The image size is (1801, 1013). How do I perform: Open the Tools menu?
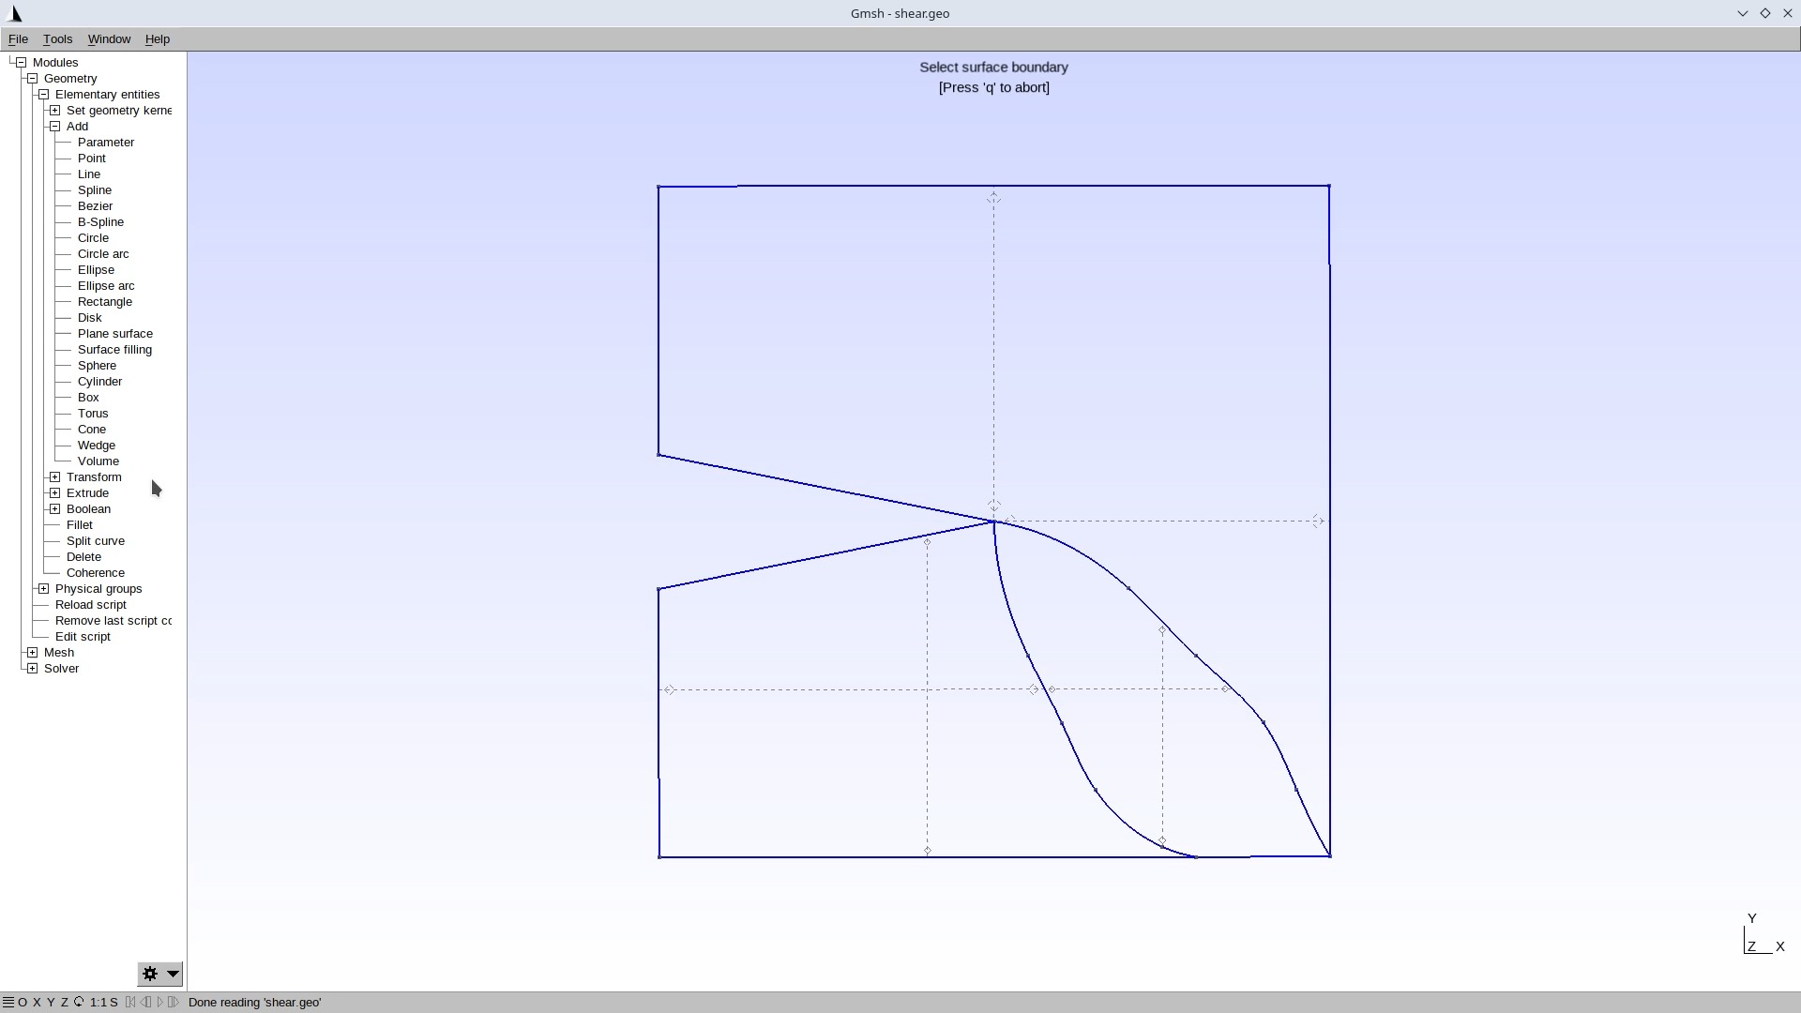pyautogui.click(x=57, y=38)
